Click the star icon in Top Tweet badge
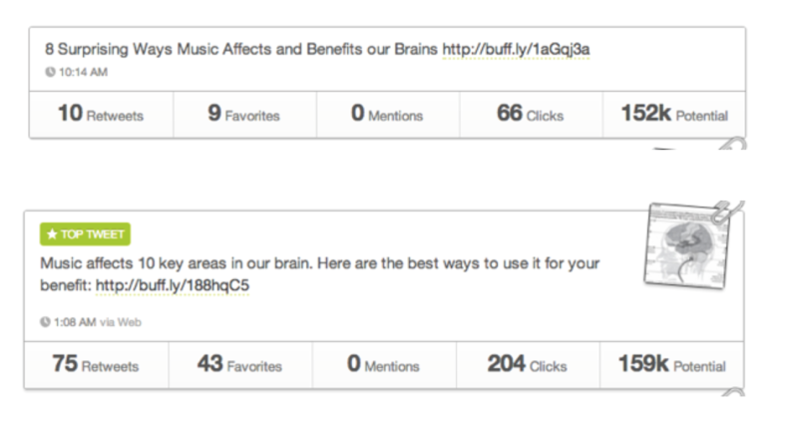 (x=52, y=234)
